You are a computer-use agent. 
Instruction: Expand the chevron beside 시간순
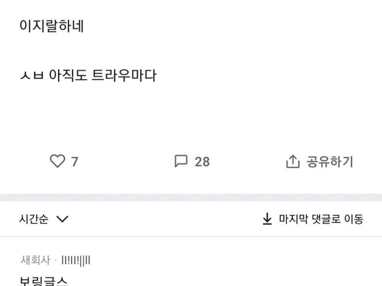click(62, 219)
